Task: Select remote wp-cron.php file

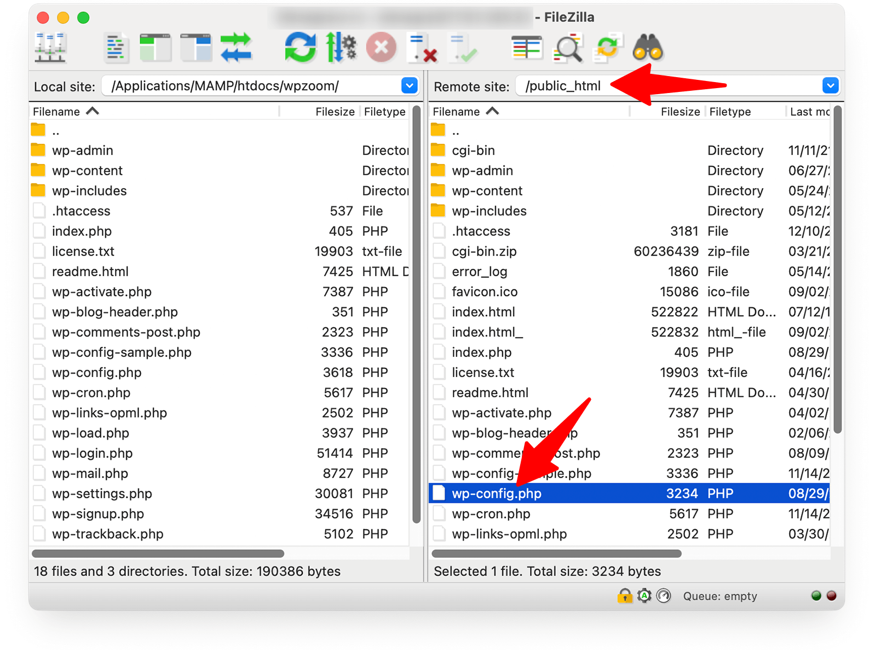Action: click(630, 514)
